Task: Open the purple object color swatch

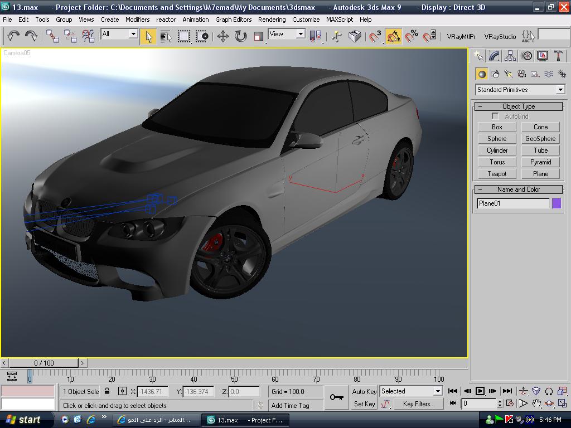Action: pyautogui.click(x=557, y=203)
